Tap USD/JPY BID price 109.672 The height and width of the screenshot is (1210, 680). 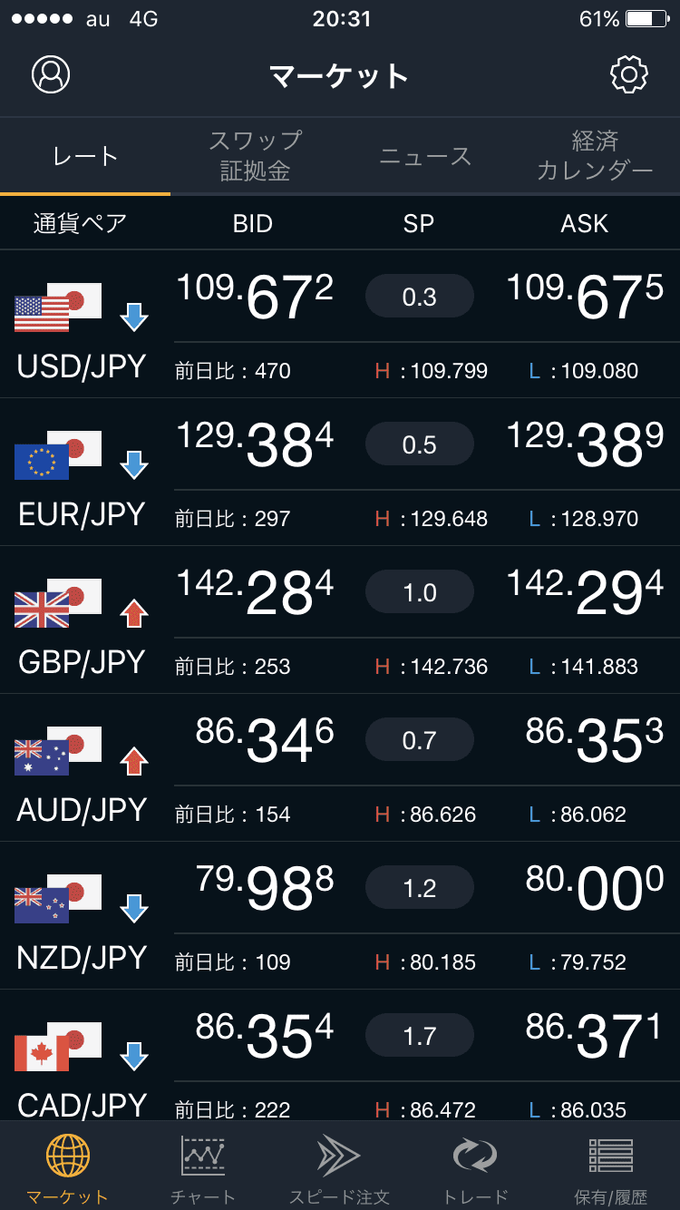tap(255, 297)
